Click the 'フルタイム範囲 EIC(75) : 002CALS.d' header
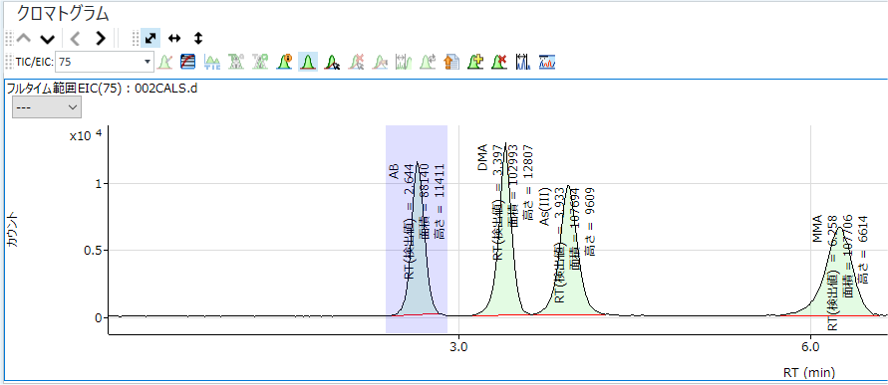This screenshot has height=385, width=888. 102,89
